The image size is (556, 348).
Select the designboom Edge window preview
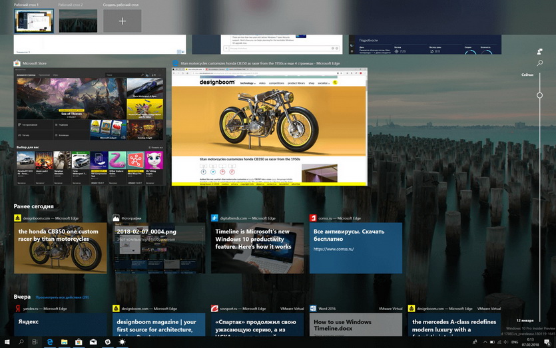[270, 126]
